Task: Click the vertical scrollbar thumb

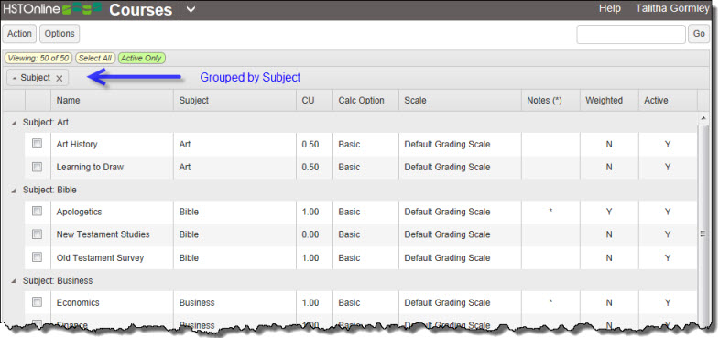Action: point(703,234)
